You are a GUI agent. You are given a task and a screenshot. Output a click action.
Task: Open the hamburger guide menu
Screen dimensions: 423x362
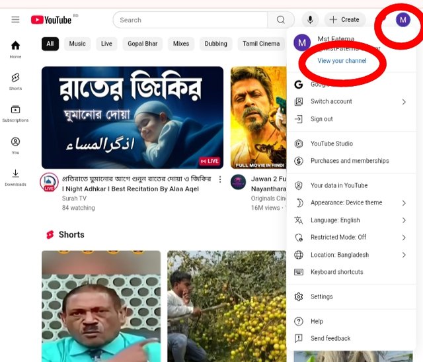15,19
